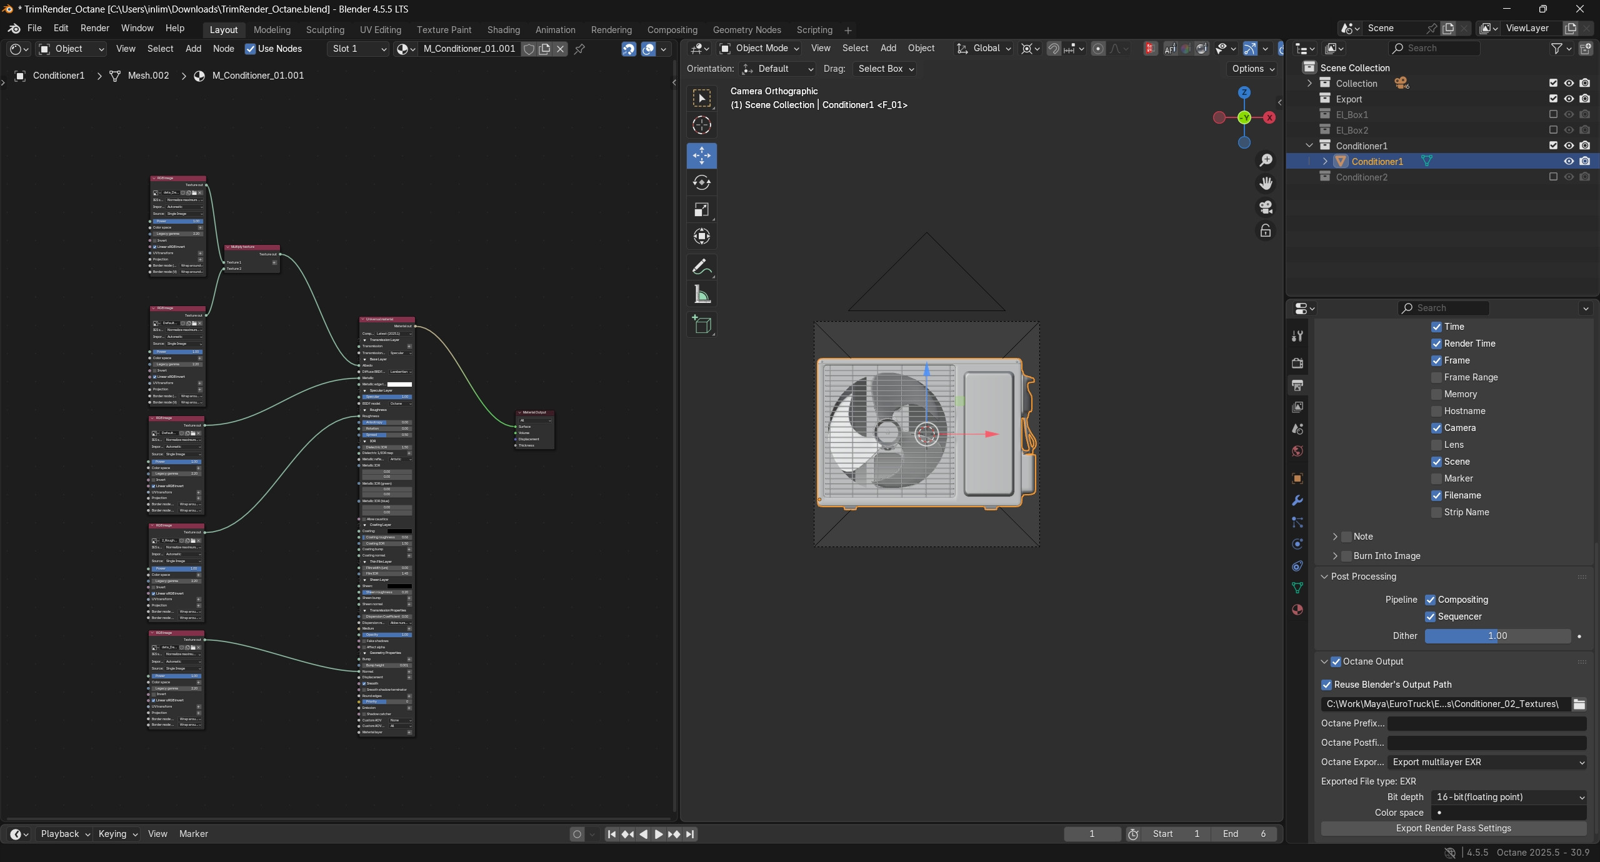Viewport: 1600px width, 862px height.
Task: Open the Slot 1 dropdown
Action: (x=358, y=49)
